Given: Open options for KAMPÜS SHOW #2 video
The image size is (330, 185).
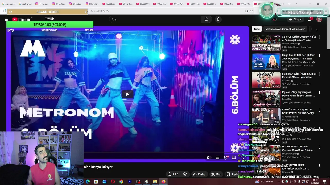Looking at the screenshot, I should [x=319, y=110].
